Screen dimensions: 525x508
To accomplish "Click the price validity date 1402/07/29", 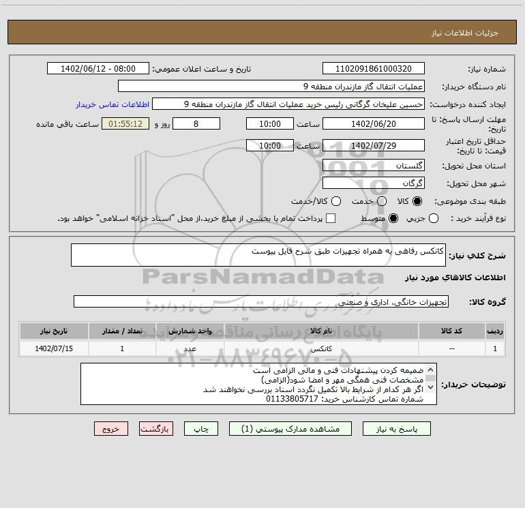I will click(x=374, y=145).
